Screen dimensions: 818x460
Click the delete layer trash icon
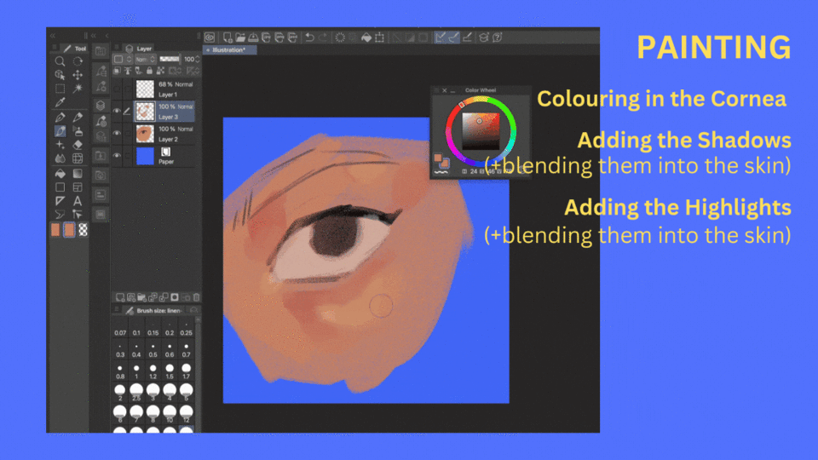coord(196,297)
